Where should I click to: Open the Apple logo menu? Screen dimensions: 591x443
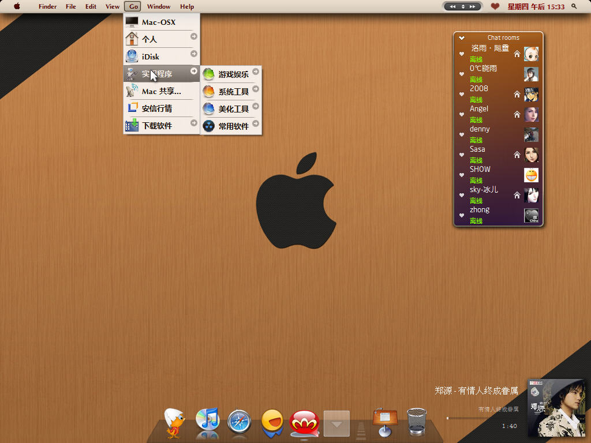[x=17, y=6]
